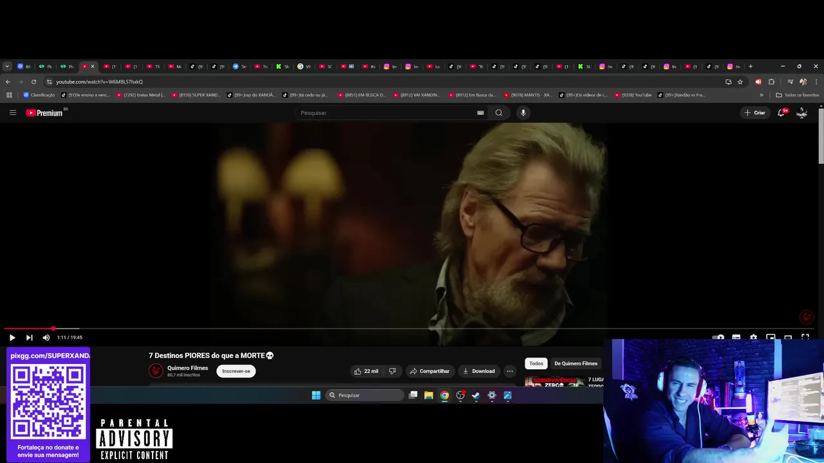Open the YouTube guide hamburger menu
The width and height of the screenshot is (824, 463).
(12, 113)
